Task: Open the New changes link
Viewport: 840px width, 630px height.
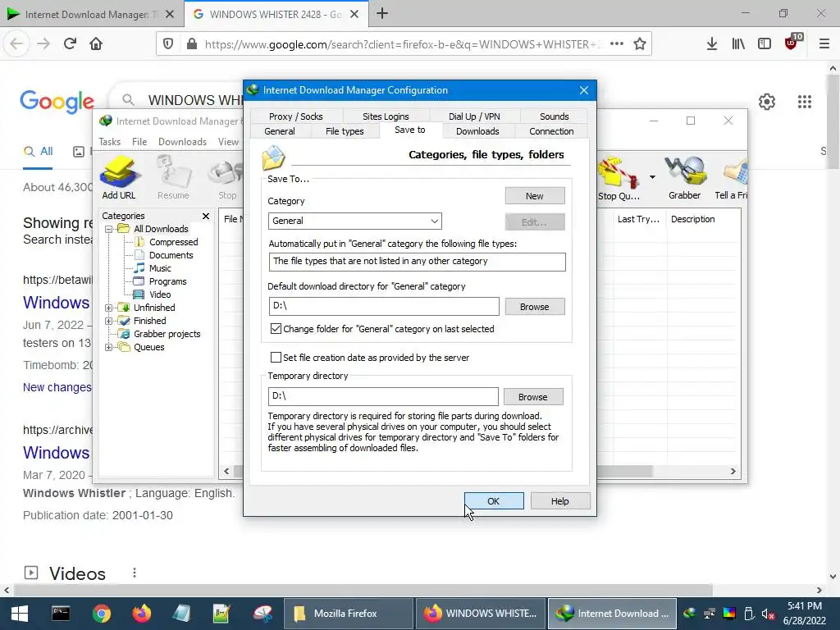Action: (x=57, y=387)
